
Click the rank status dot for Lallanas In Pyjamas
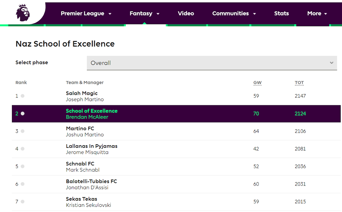(23, 149)
